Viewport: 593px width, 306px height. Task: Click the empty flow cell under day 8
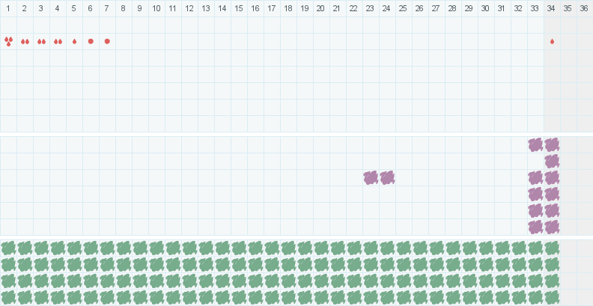tap(124, 42)
